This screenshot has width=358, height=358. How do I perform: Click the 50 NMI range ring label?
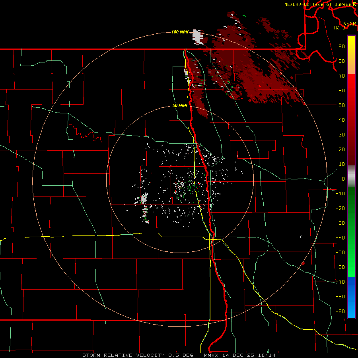tap(180, 105)
